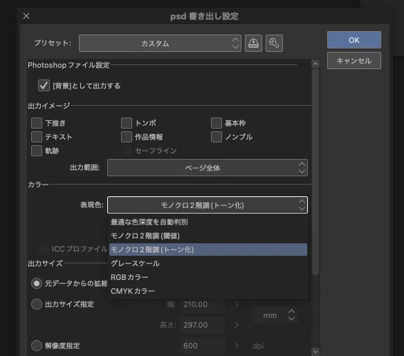Choose RGBカラー option
The image size is (404, 356).
pyautogui.click(x=208, y=277)
